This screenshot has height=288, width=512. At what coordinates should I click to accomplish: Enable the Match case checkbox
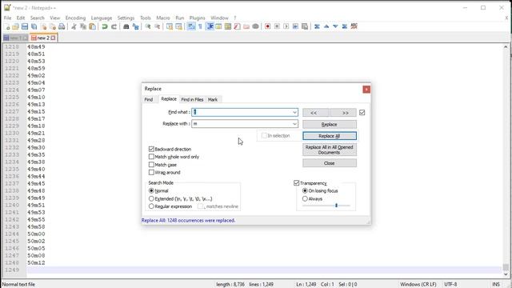[x=151, y=165]
